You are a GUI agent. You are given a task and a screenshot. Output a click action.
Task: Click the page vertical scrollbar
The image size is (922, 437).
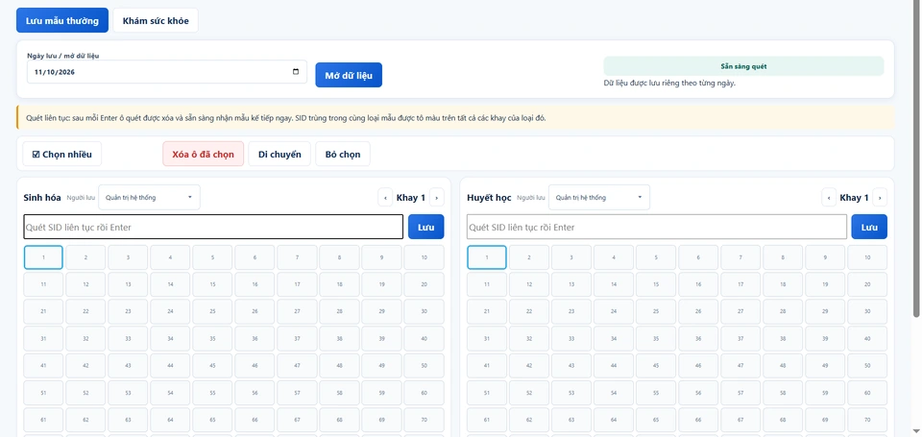(x=915, y=158)
